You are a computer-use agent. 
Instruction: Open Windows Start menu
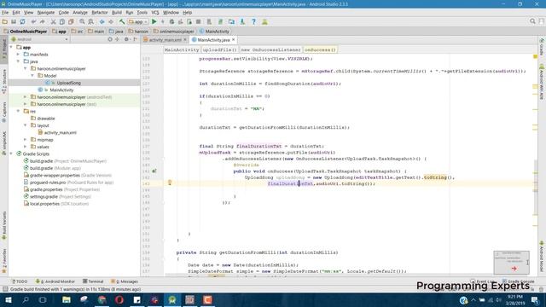[x=8, y=299]
